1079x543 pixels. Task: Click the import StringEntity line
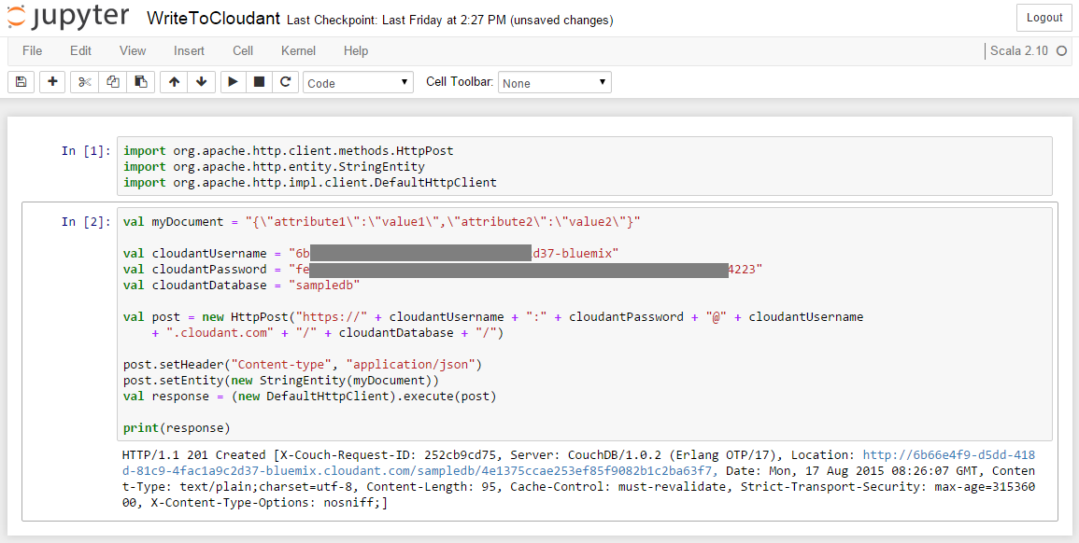point(274,166)
